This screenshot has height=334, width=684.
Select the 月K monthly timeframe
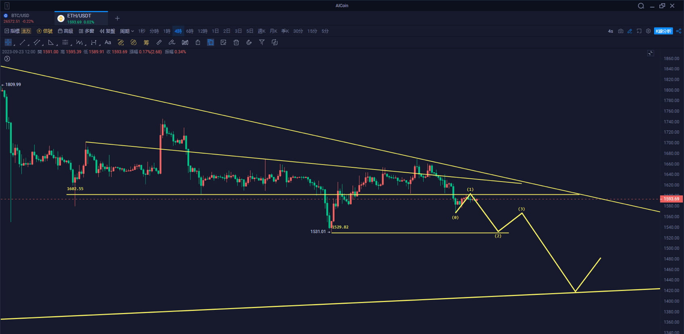pos(273,31)
